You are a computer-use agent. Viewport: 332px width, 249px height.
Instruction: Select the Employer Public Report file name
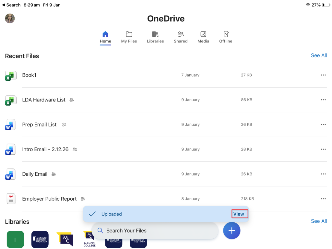[49, 199]
